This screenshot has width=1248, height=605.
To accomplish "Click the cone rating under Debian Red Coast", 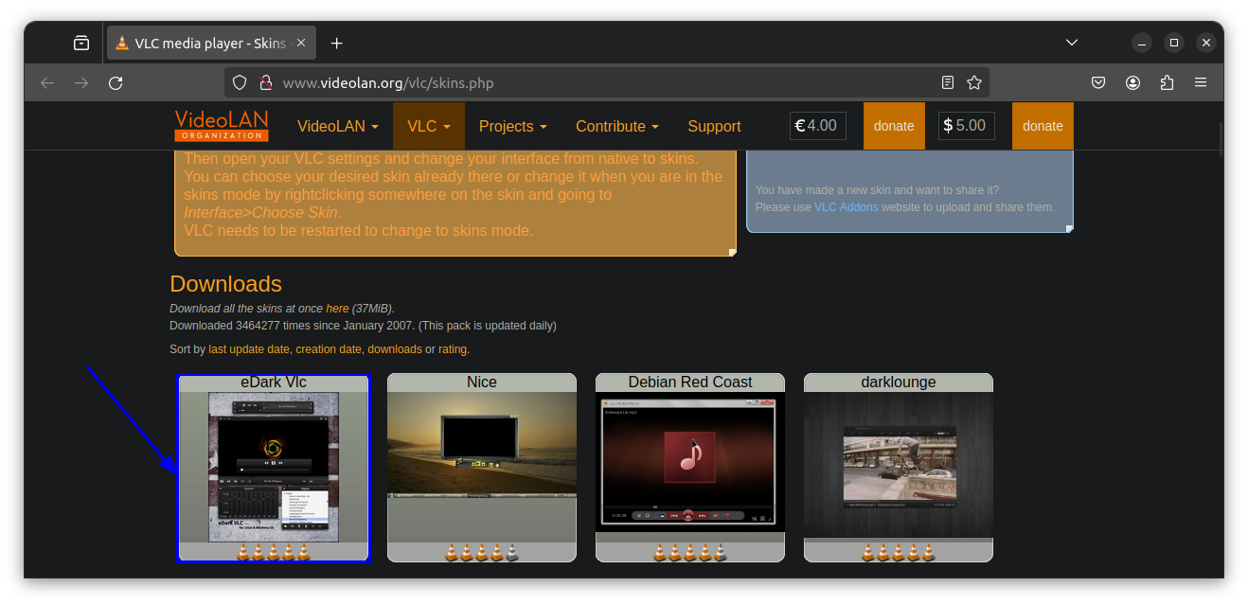I will pyautogui.click(x=690, y=552).
